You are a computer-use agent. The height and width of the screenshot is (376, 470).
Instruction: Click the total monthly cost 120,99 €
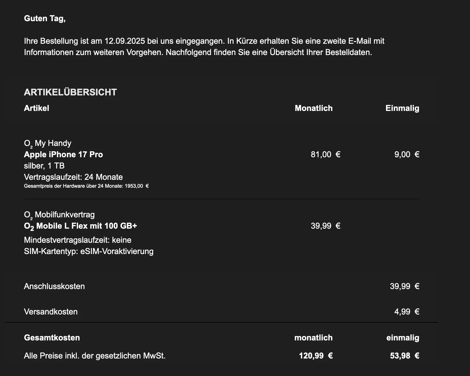(316, 356)
